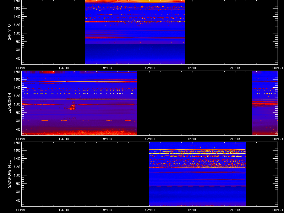Click the 40 frequency tick on San Vito axis

coord(18,58)
